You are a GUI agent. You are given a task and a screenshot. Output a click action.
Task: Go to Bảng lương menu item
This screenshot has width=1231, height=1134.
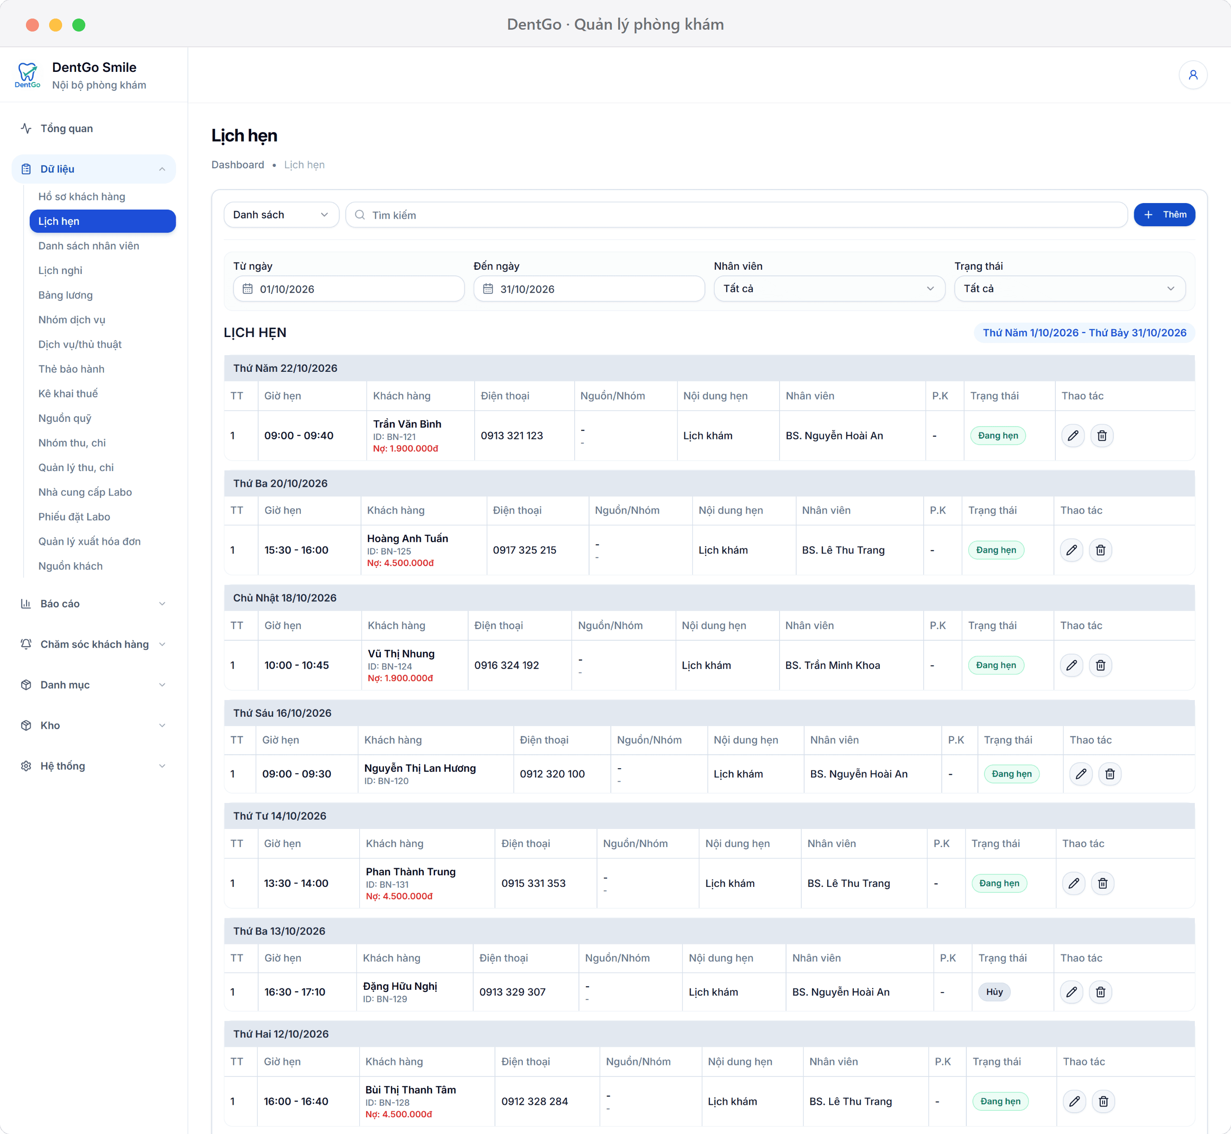click(x=66, y=295)
